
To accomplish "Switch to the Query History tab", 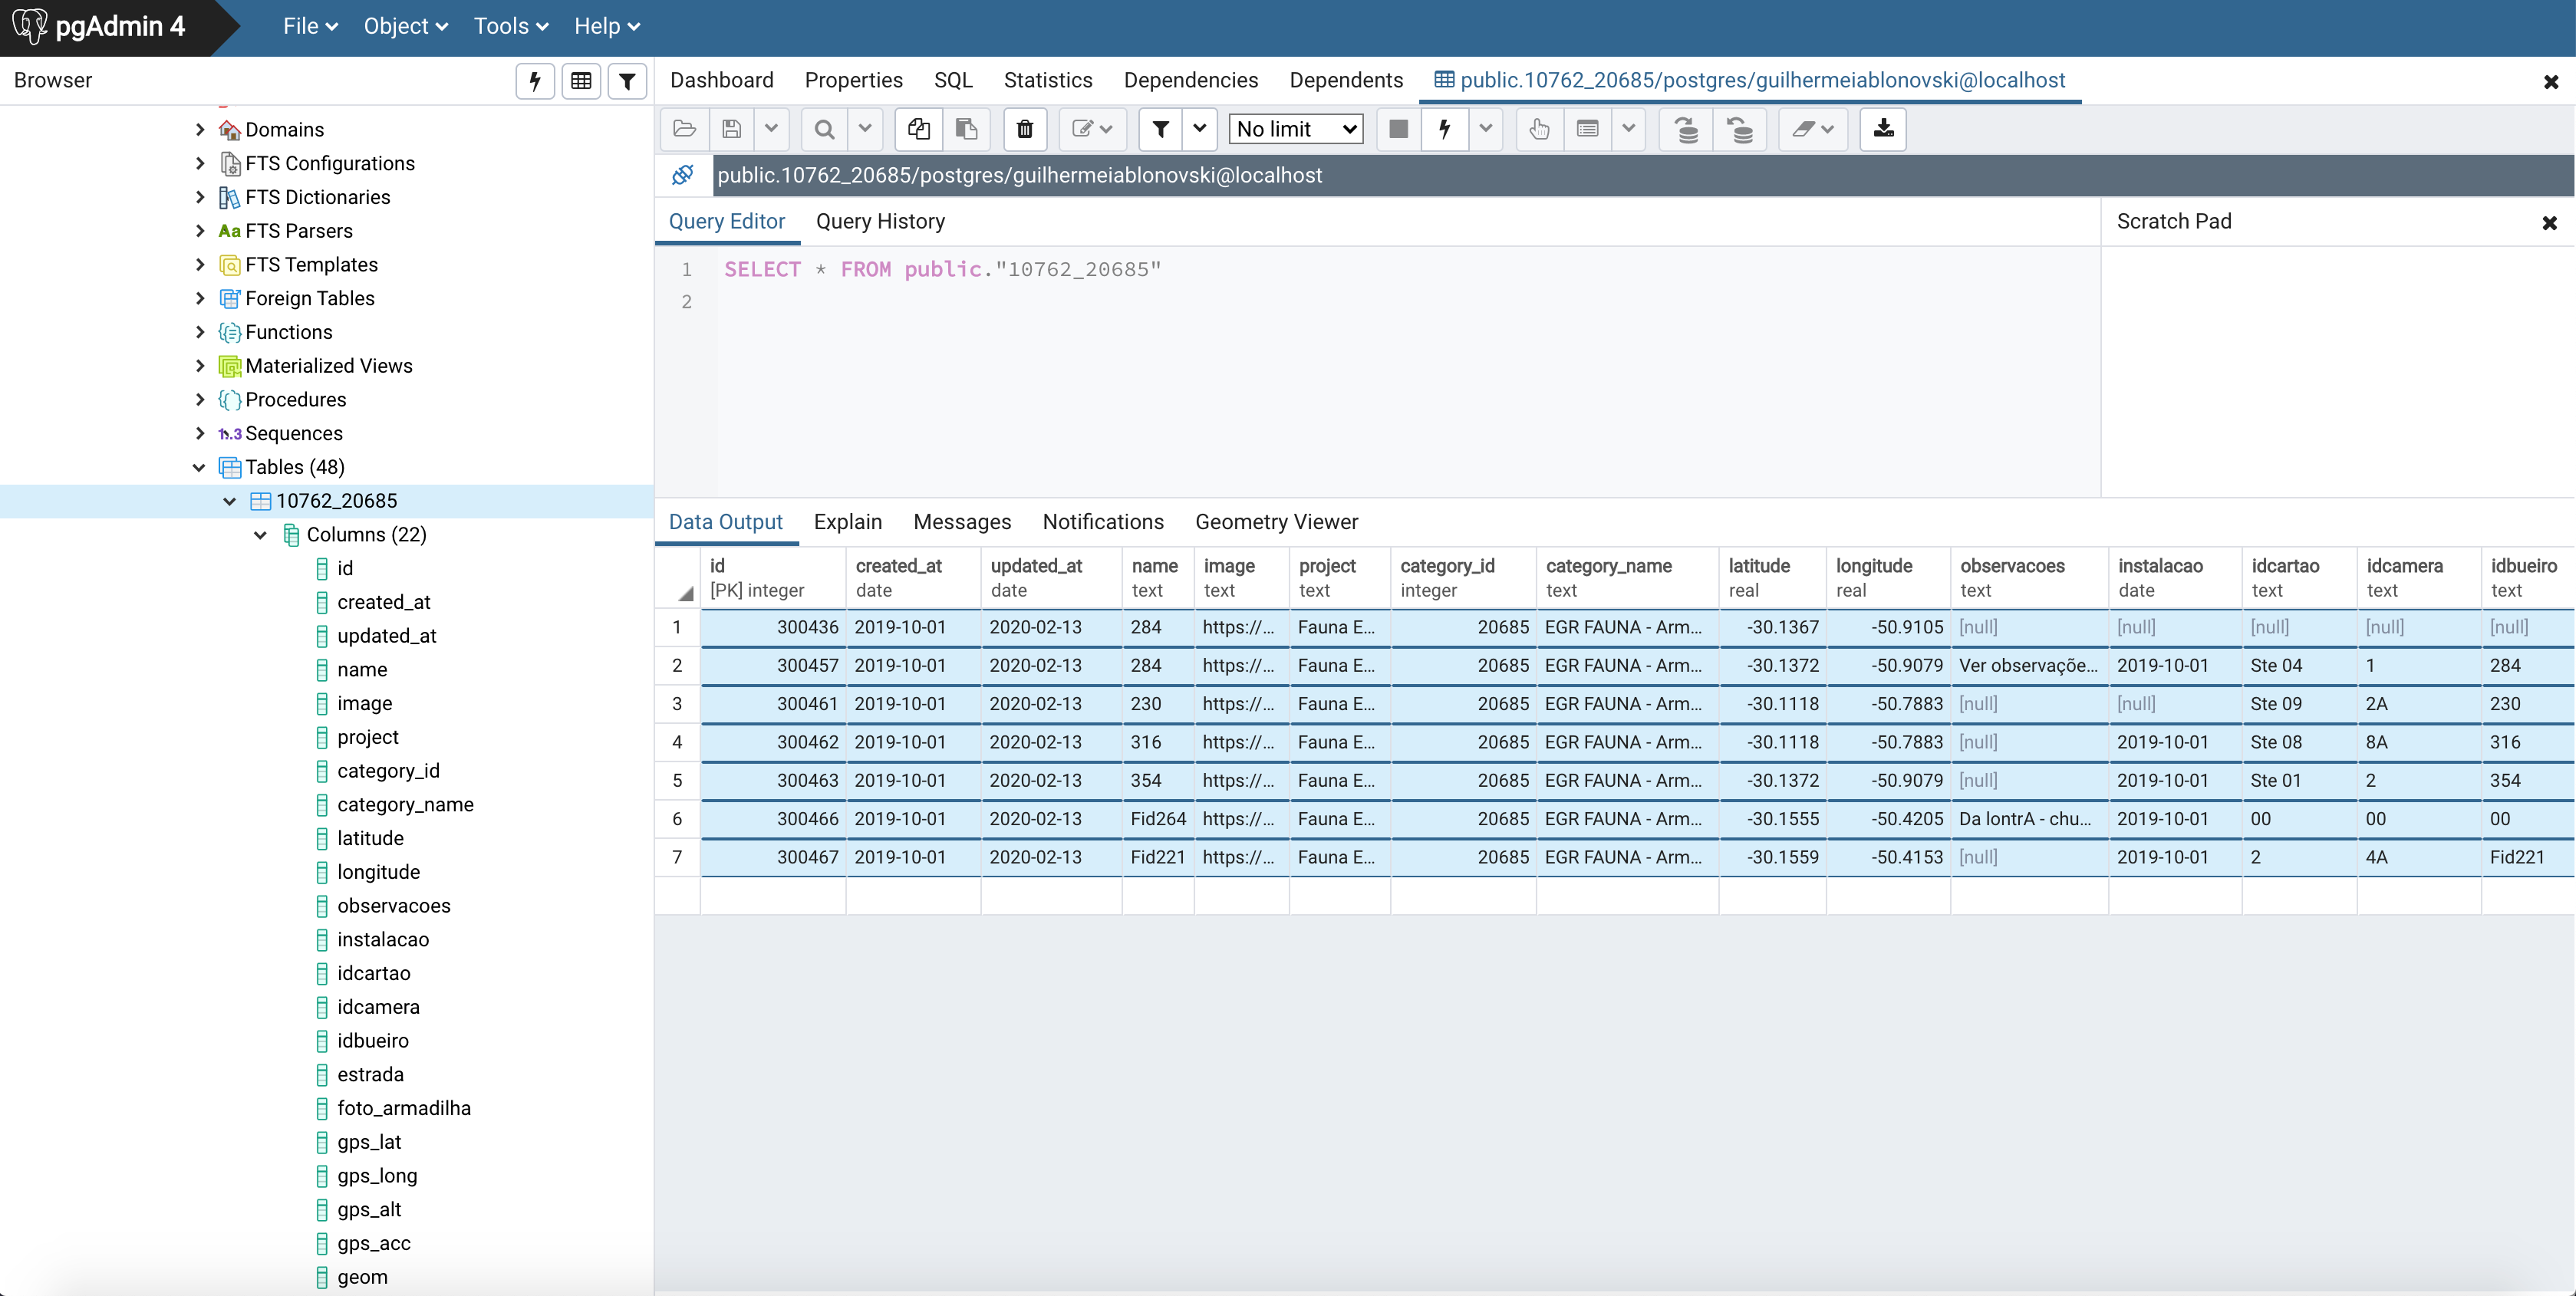I will pyautogui.click(x=880, y=221).
